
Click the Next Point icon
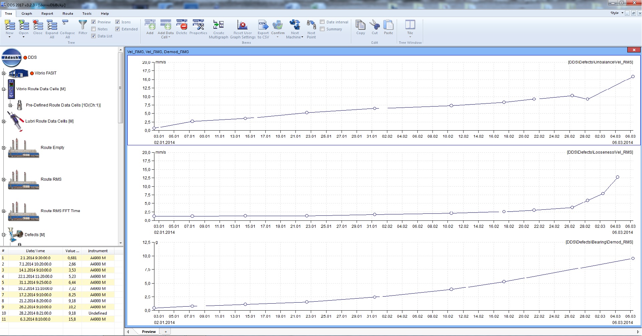(311, 25)
